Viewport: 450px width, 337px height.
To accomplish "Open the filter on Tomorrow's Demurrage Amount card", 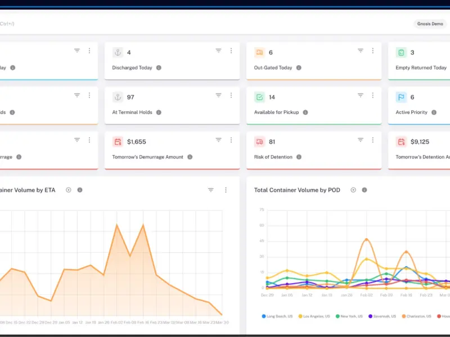I will pyautogui.click(x=218, y=140).
